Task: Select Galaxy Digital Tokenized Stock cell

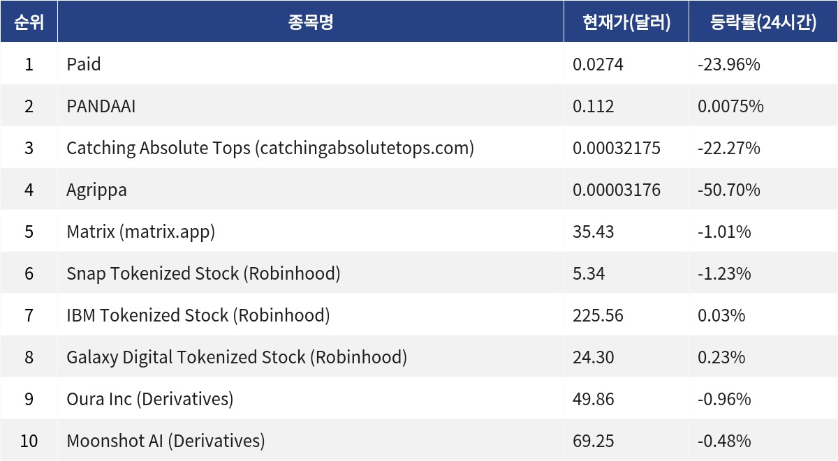Action: pyautogui.click(x=311, y=357)
